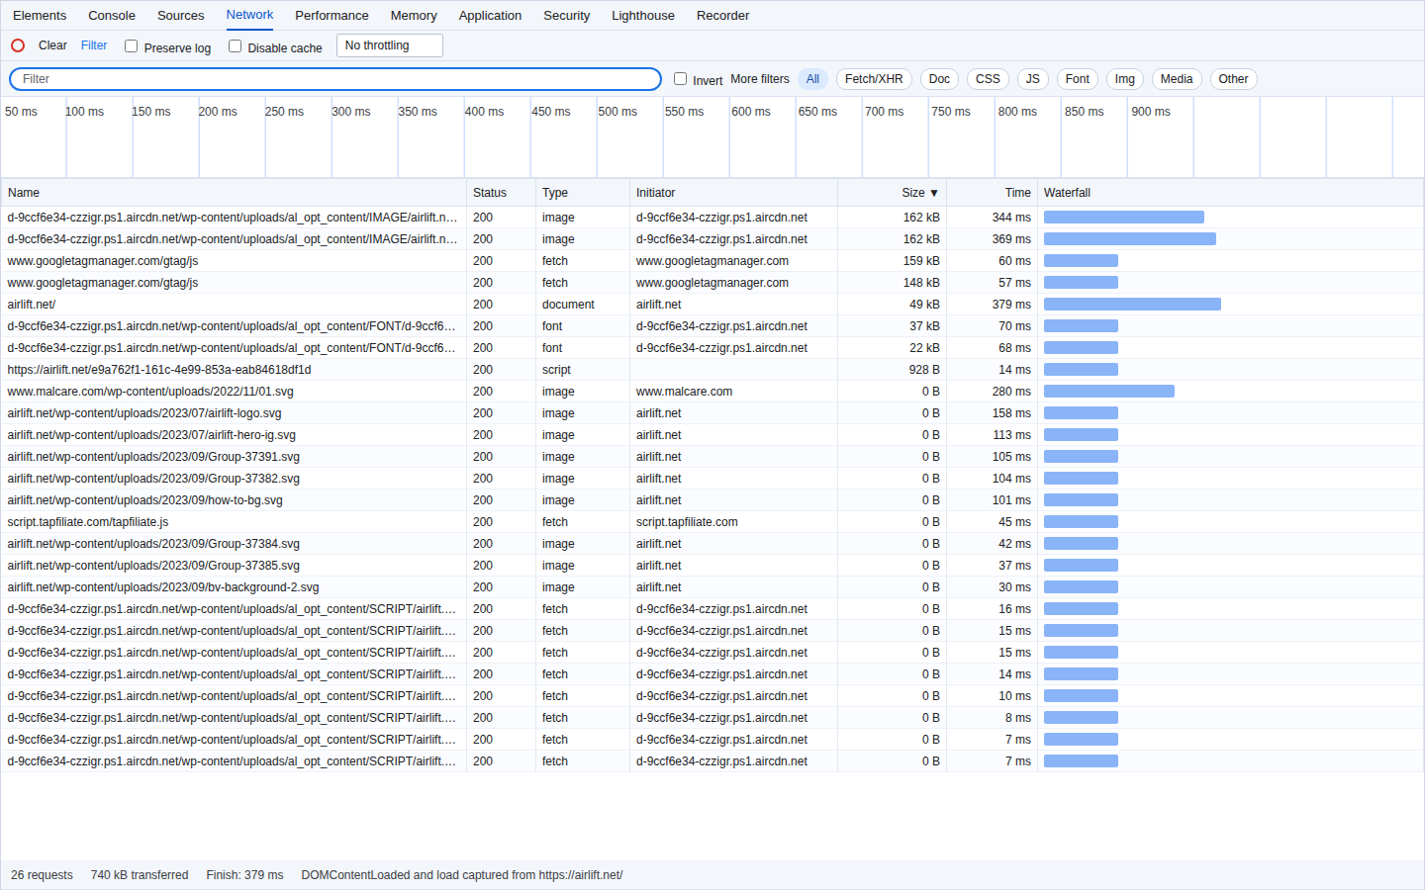The width and height of the screenshot is (1425, 890).
Task: Select the All filter chip
Action: 812,79
